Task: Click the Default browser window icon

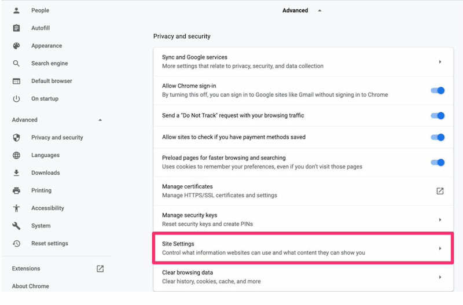Action: point(16,81)
